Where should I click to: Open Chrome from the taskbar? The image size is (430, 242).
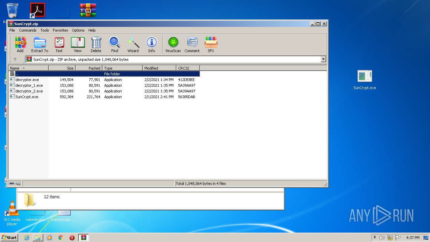(61, 238)
